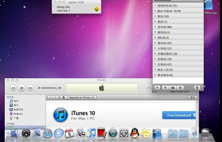222x142 pixels.
Task: Click the 登录 sign-in button in iTunes
Action: pos(193,97)
